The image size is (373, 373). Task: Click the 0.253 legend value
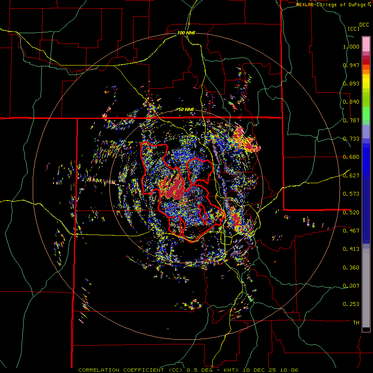point(351,304)
